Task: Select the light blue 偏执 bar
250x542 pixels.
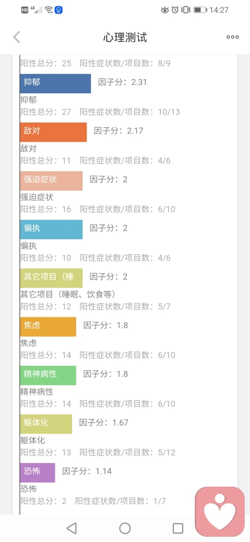Action: [x=51, y=229]
